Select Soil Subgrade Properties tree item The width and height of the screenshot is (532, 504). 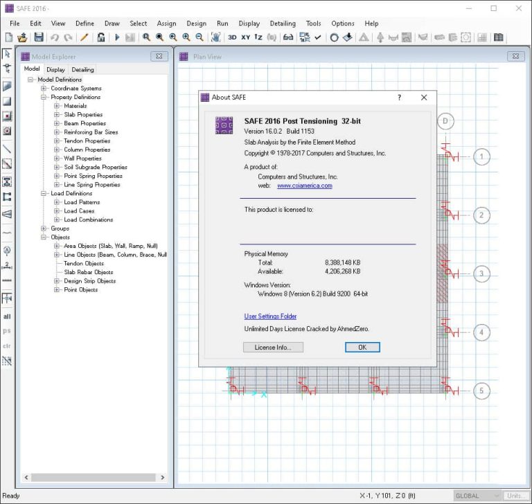point(96,168)
